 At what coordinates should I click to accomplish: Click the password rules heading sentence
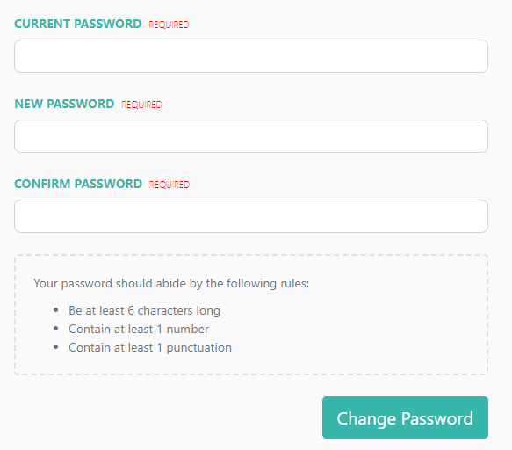pyautogui.click(x=171, y=283)
